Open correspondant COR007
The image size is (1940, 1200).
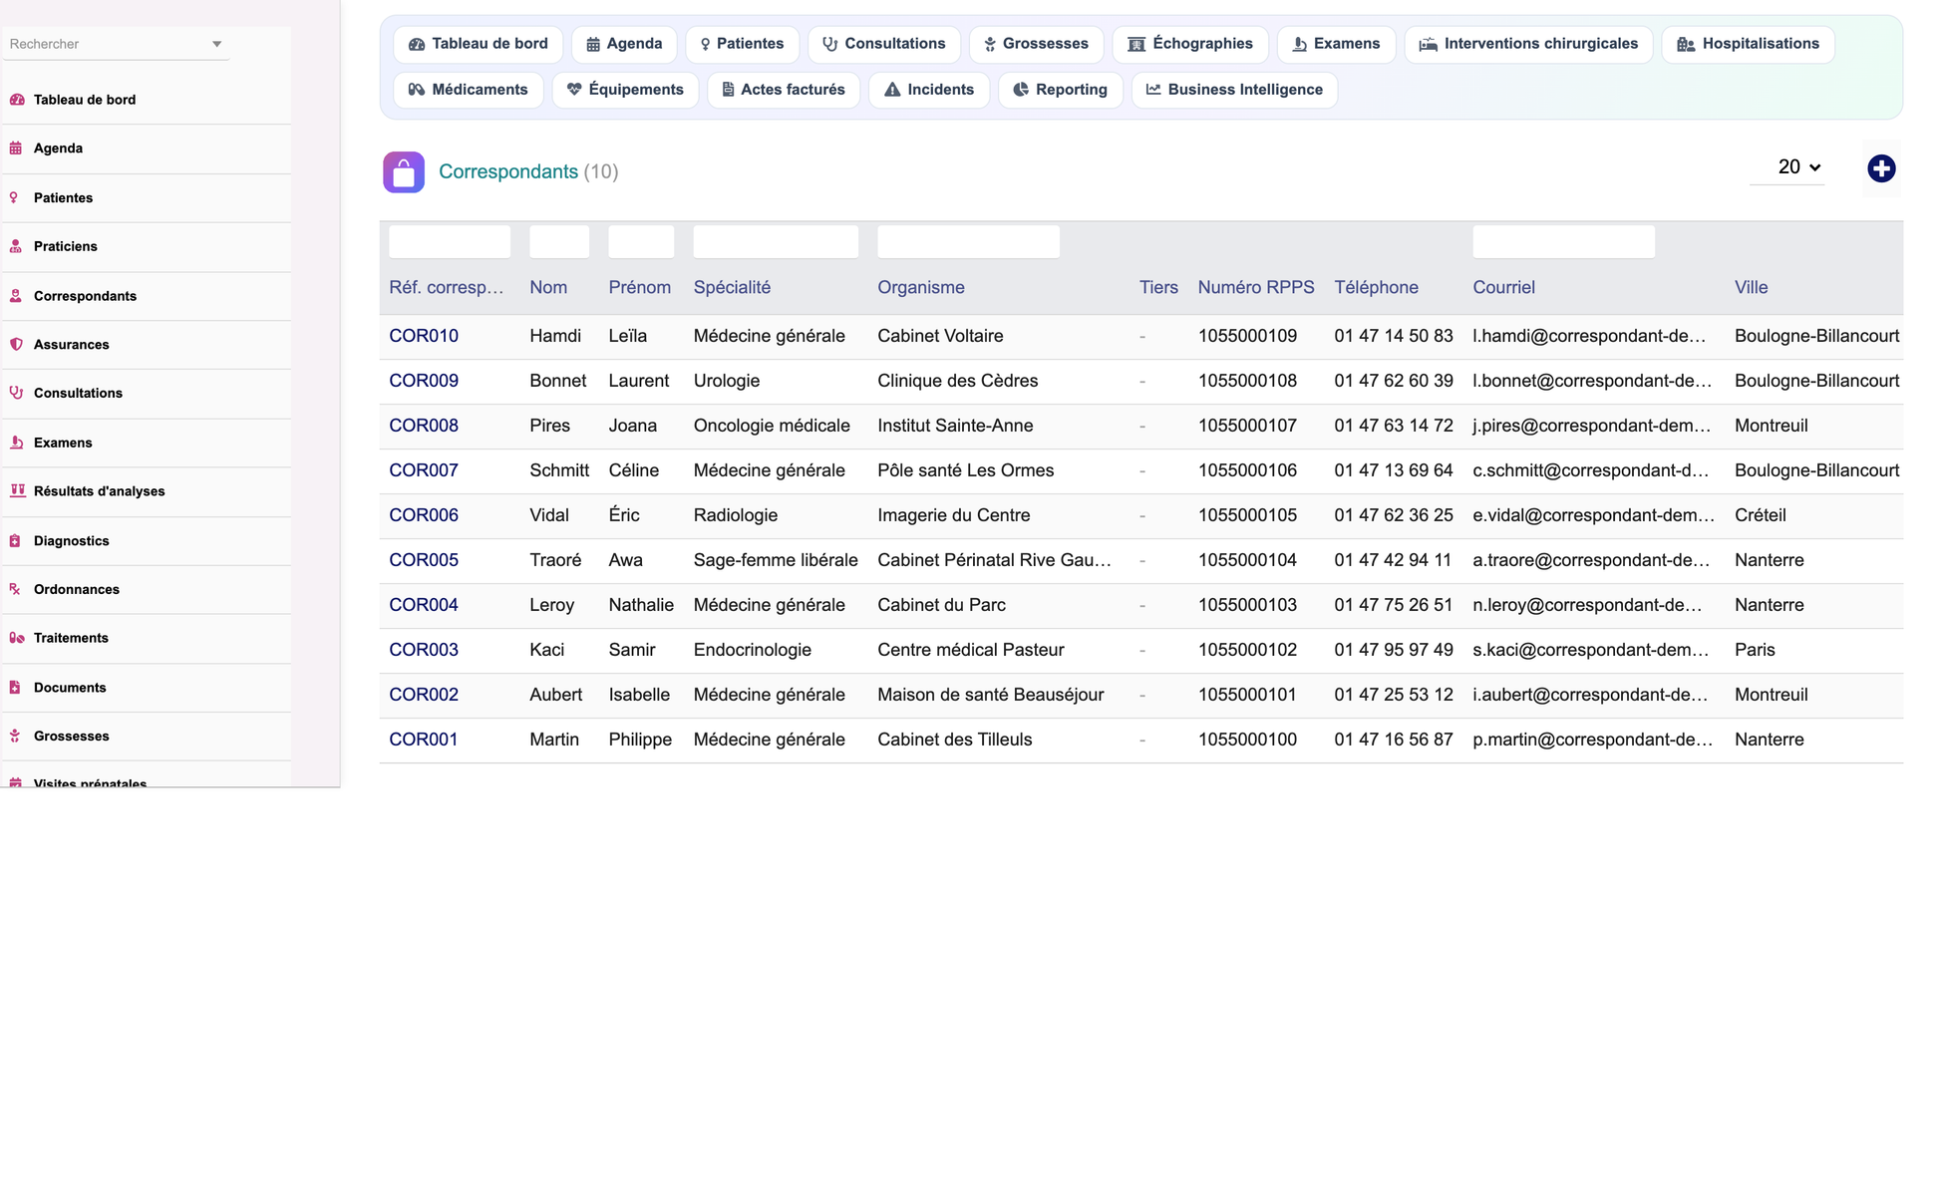pos(424,470)
